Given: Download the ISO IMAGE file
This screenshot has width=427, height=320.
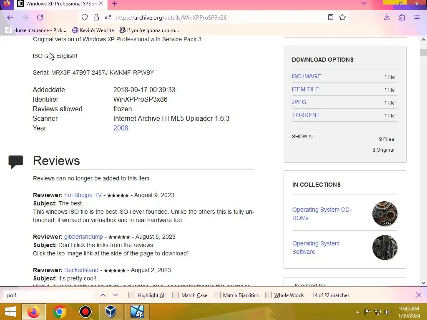Looking at the screenshot, I should point(306,77).
